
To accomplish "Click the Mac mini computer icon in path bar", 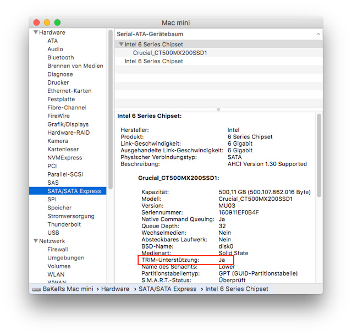I will pyautogui.click(x=36, y=289).
